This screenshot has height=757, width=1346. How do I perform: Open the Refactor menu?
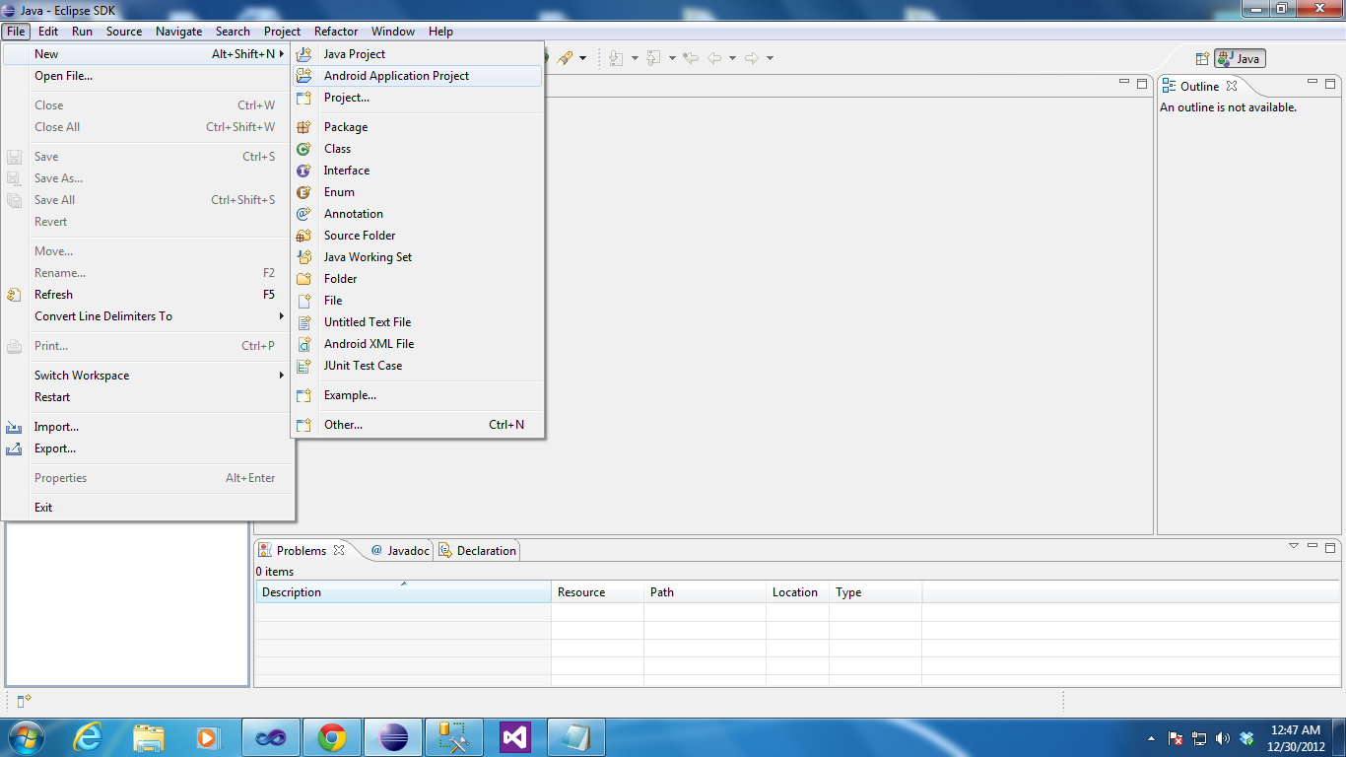[336, 32]
